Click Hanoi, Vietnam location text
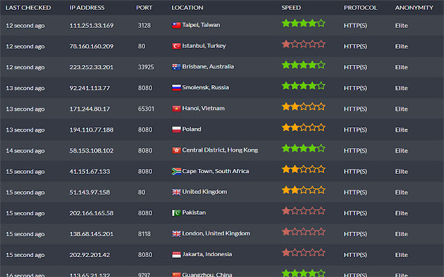The height and width of the screenshot is (277, 444). (203, 108)
